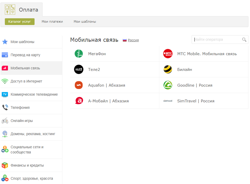This screenshot has height=184, width=250.
Task: Open Онлайн-игры sidebar category
Action: point(31,121)
